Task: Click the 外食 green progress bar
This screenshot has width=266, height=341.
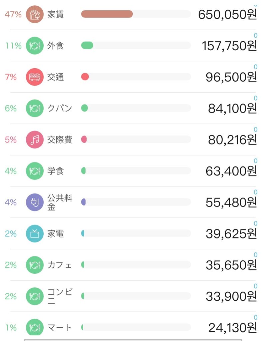Action: pyautogui.click(x=136, y=45)
